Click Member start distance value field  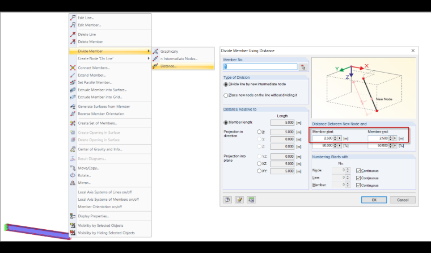pos(323,138)
